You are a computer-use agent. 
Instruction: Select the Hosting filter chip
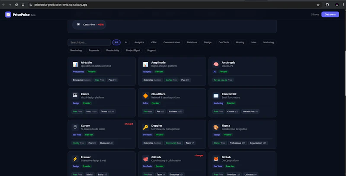click(240, 42)
